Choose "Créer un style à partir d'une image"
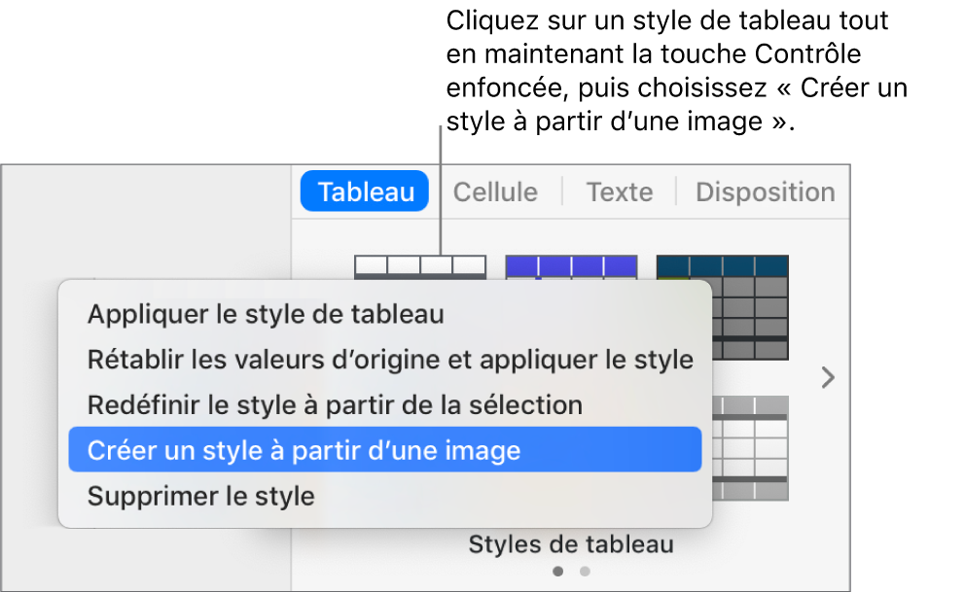Screen dimensions: 965x592 [304, 450]
